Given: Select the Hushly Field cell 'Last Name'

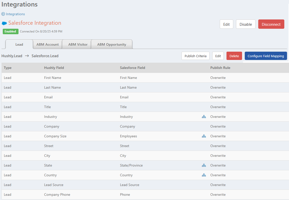Looking at the screenshot, I should coord(52,87).
